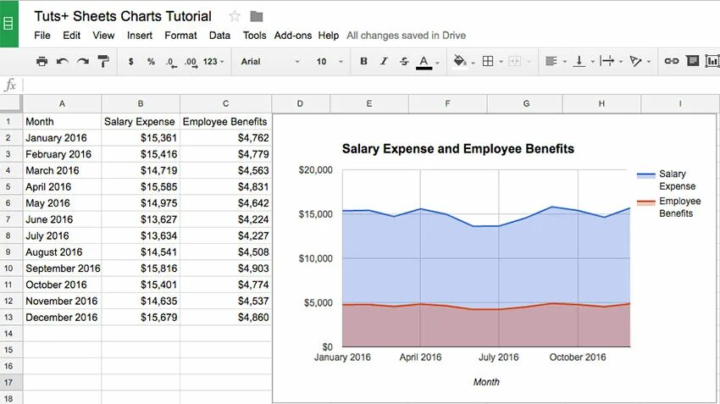Click the green Sheets home icon
The height and width of the screenshot is (404, 720).
pyautogui.click(x=9, y=24)
